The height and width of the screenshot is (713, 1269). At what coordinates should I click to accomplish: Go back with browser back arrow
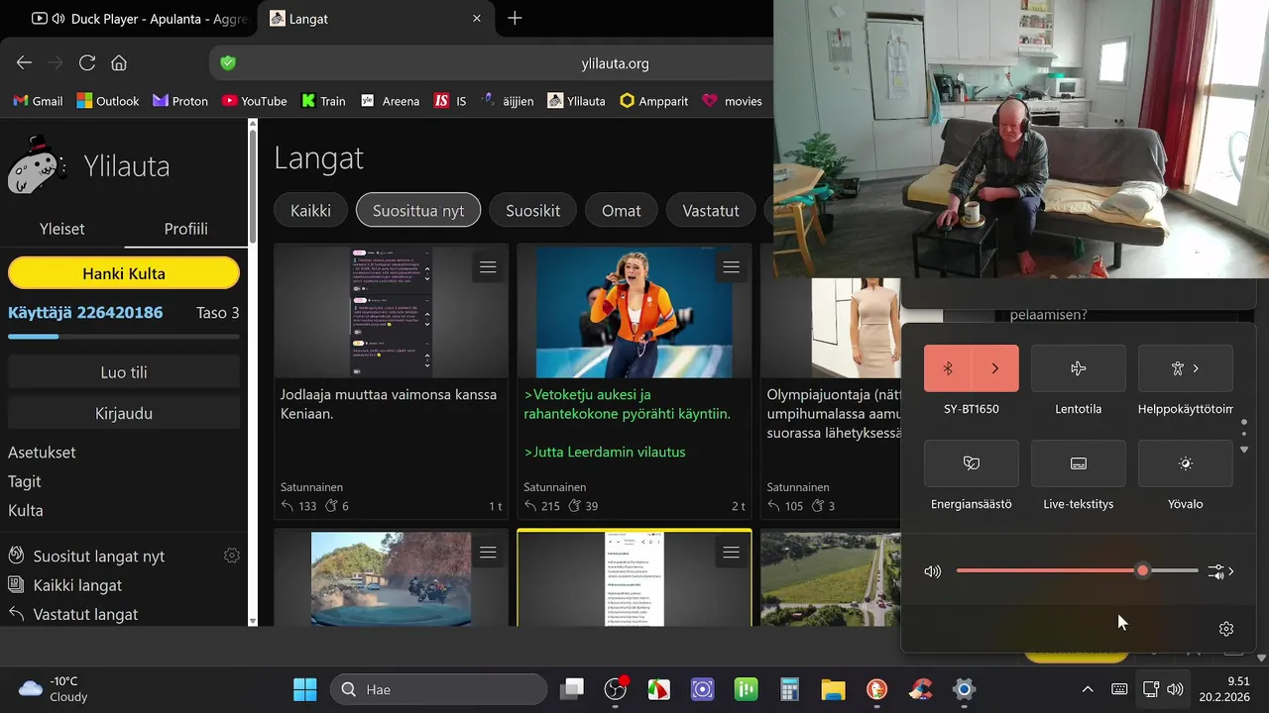24,62
